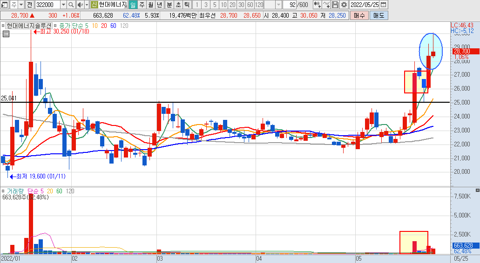Choose the 30 interval button

242,5
